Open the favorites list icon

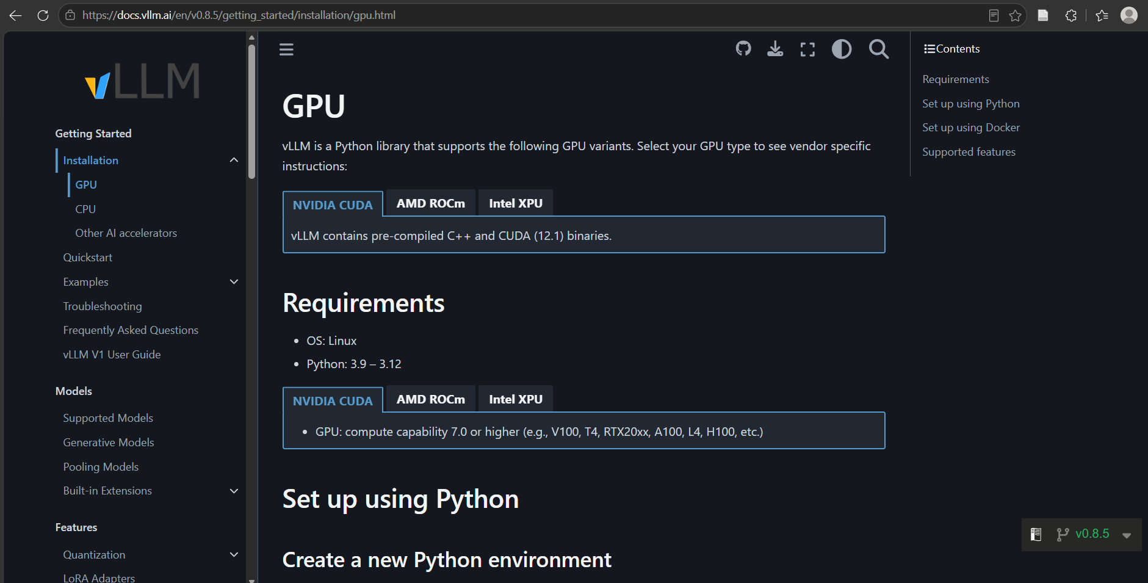click(x=1102, y=15)
